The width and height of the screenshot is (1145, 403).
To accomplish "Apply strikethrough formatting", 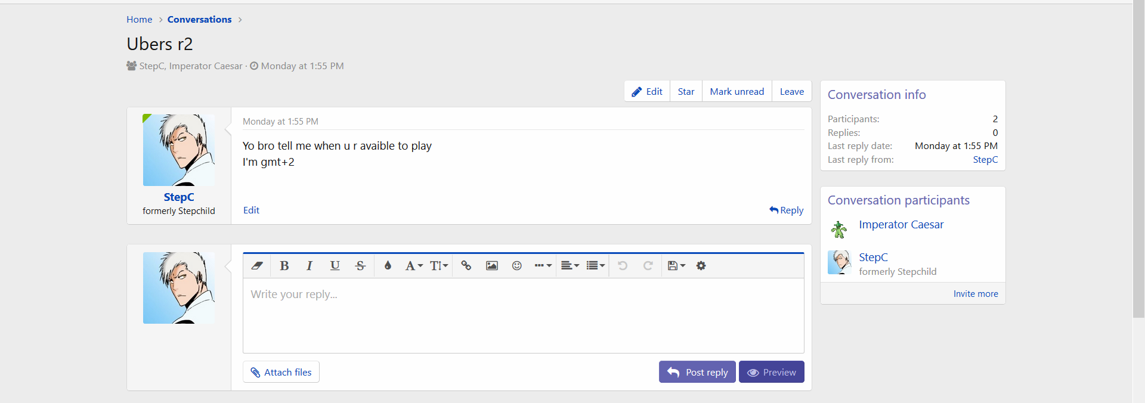I will tap(360, 266).
